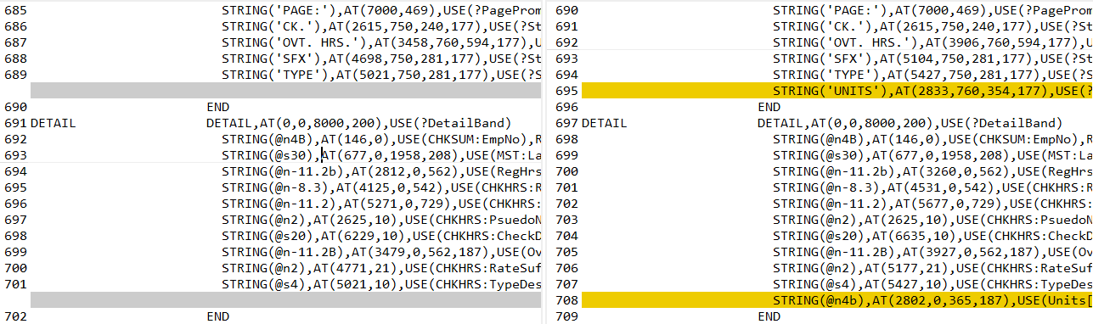Select the DETAIL label on left line 691
Viewport: 1093px width, 324px height.
point(54,123)
